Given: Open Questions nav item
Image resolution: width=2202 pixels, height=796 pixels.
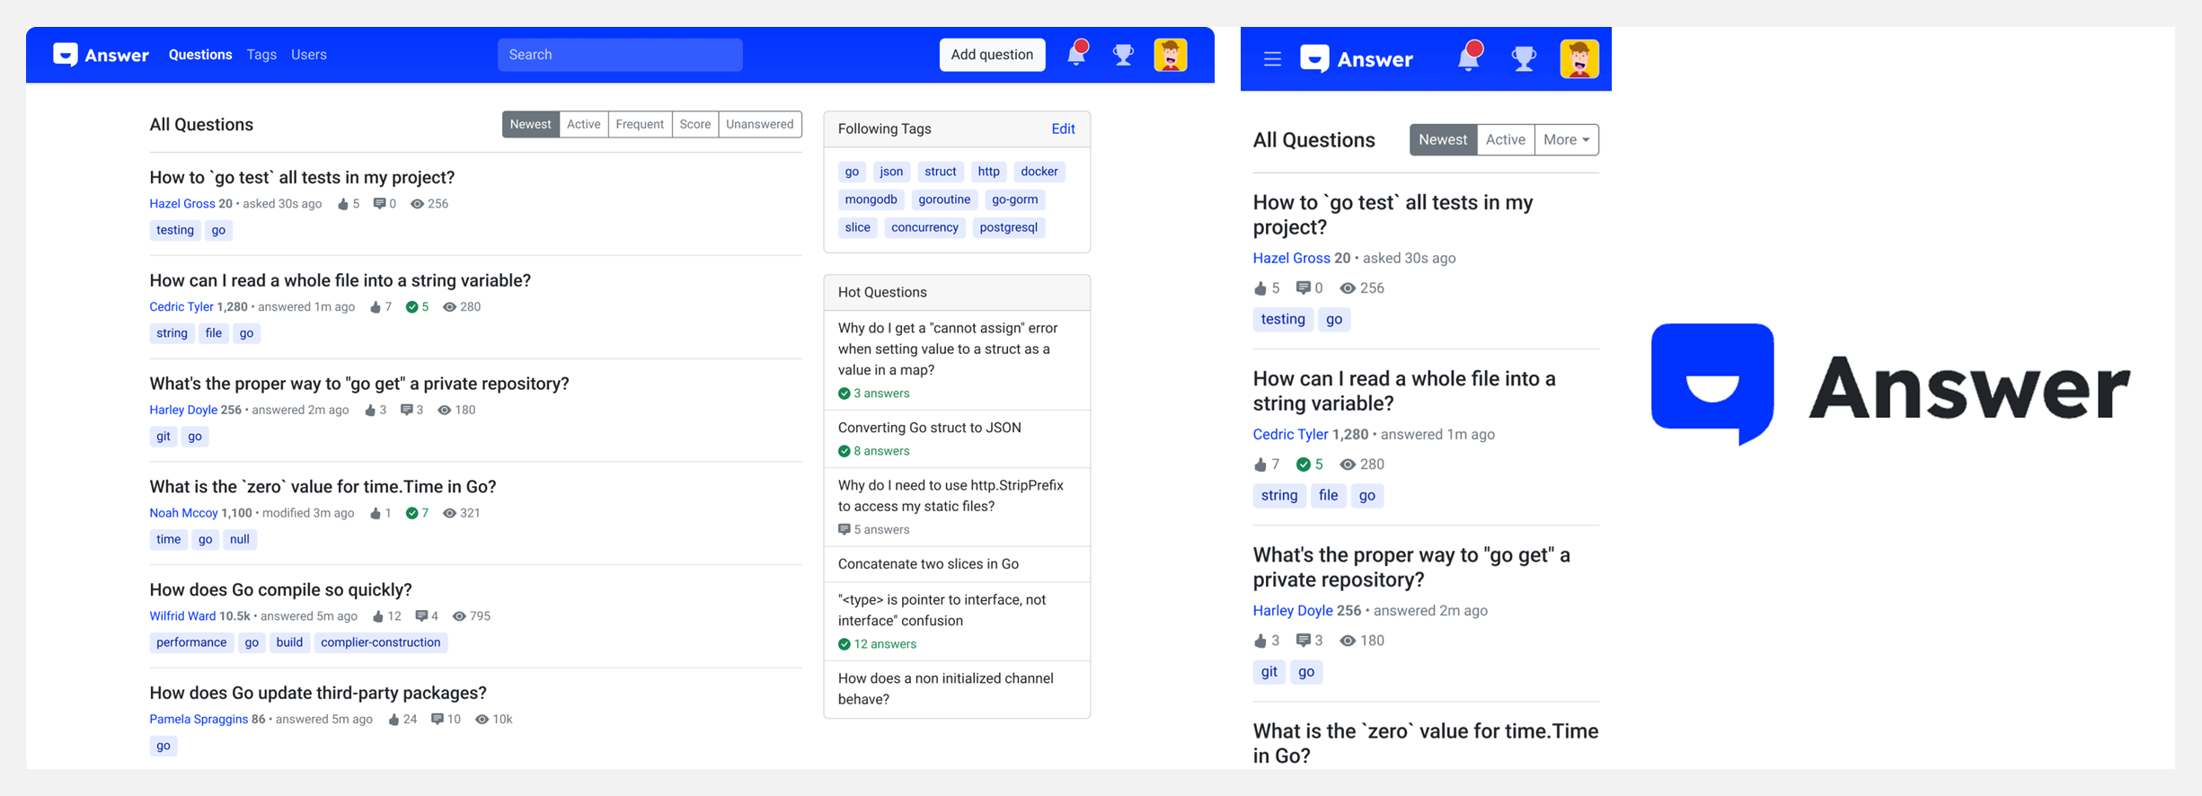Looking at the screenshot, I should (200, 55).
